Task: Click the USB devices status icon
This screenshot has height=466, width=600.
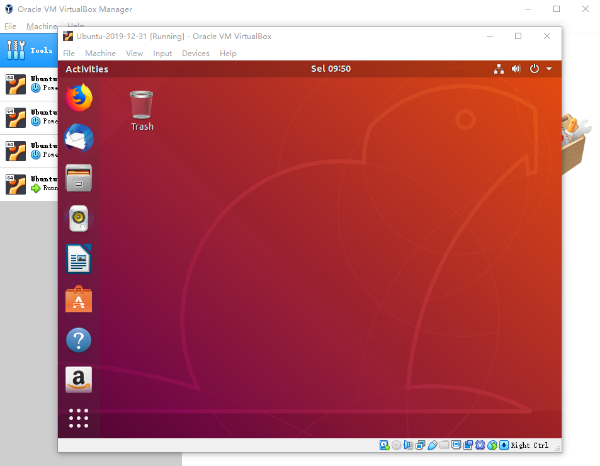Action: (x=433, y=445)
